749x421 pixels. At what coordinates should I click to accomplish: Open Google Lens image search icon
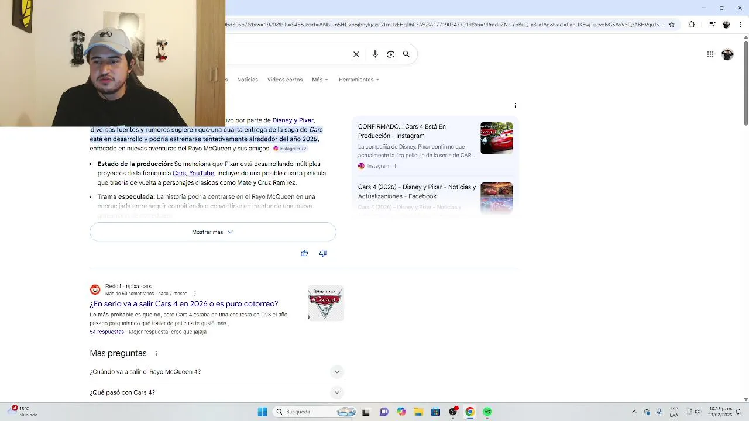click(x=391, y=54)
